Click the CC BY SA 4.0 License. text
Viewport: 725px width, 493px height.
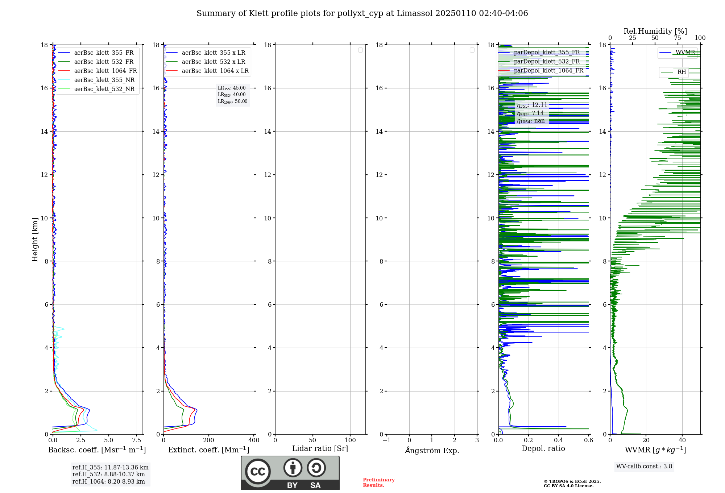click(568, 486)
